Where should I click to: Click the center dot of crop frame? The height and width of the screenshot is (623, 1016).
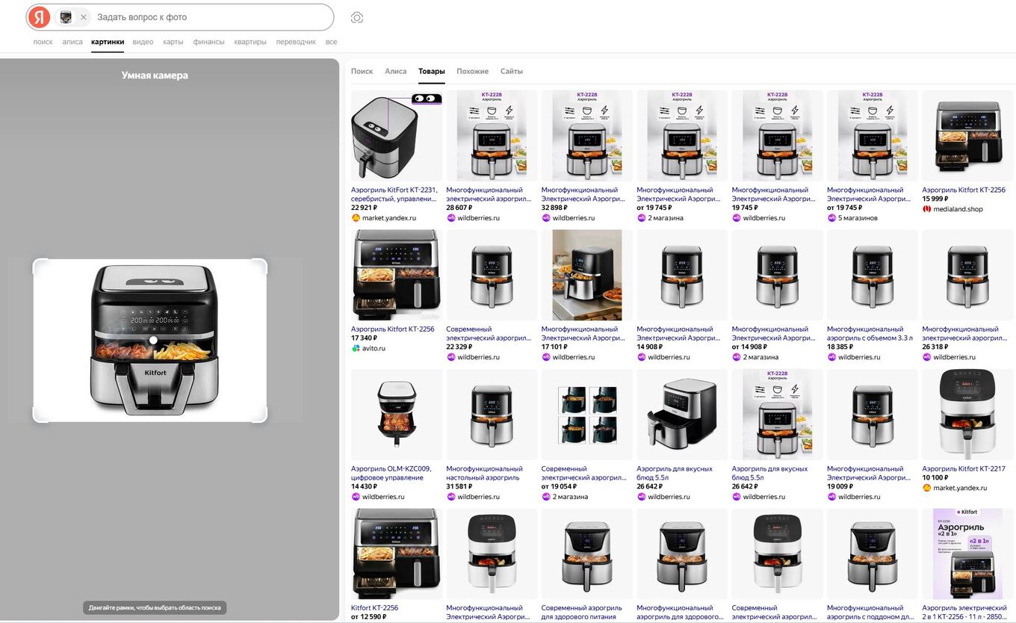tap(153, 340)
